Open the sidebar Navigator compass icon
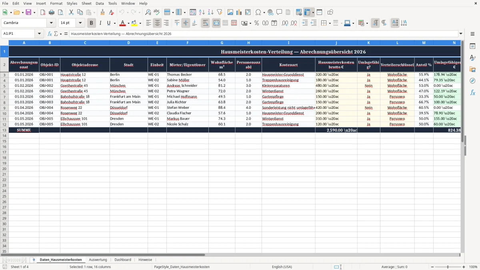The image size is (480, 270). [x=472, y=81]
